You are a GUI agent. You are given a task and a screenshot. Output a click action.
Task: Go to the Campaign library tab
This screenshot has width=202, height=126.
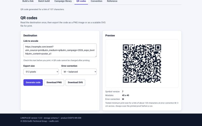click(x=63, y=1)
